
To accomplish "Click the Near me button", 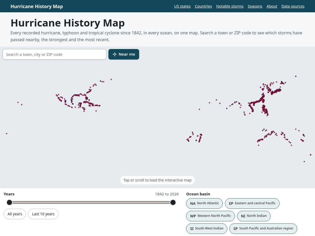I will (124, 54).
